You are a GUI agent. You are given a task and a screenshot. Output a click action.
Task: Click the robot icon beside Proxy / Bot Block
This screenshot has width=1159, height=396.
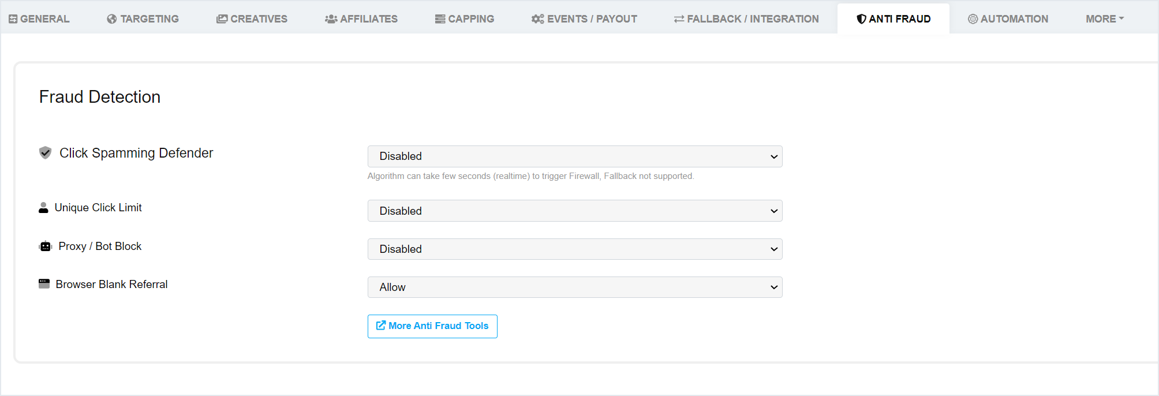coord(46,246)
